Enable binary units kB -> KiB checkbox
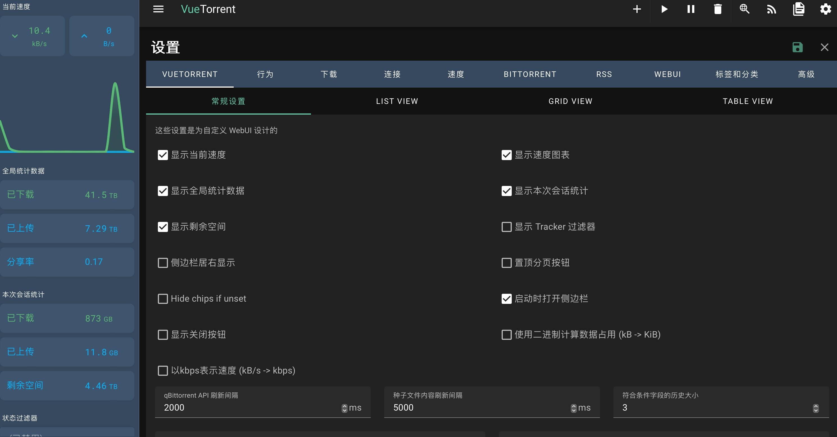Viewport: 837px width, 437px height. pyautogui.click(x=507, y=335)
